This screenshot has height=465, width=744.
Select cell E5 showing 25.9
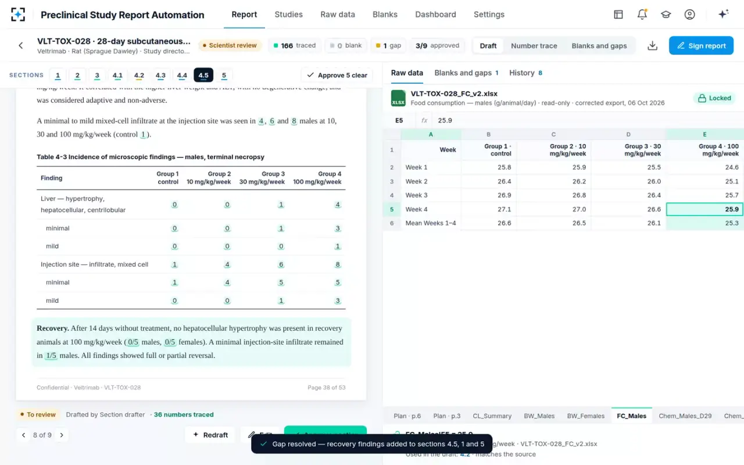(704, 209)
